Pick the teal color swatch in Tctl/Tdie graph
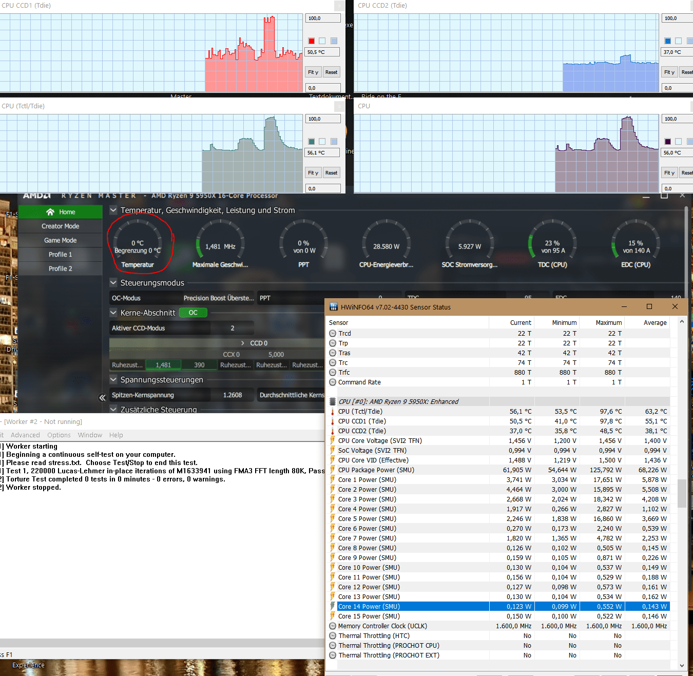 coord(312,142)
